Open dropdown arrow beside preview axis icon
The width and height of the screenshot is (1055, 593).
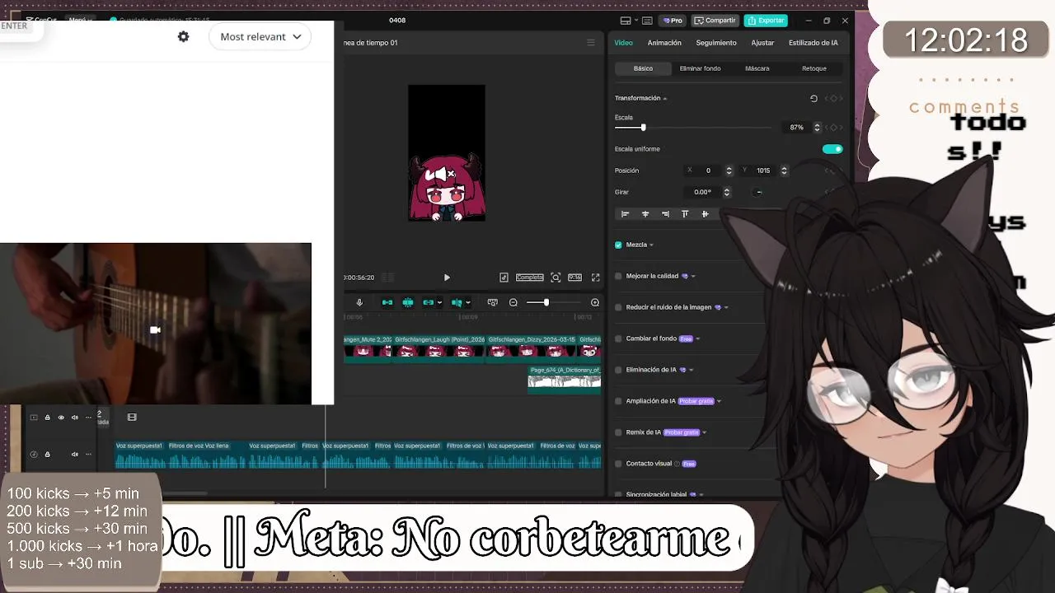point(468,303)
